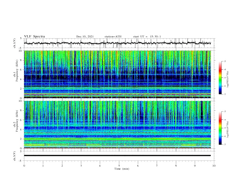Click the "-7" label on ch.1 color bar
The height and width of the screenshot is (186, 241).
(x=225, y=94)
